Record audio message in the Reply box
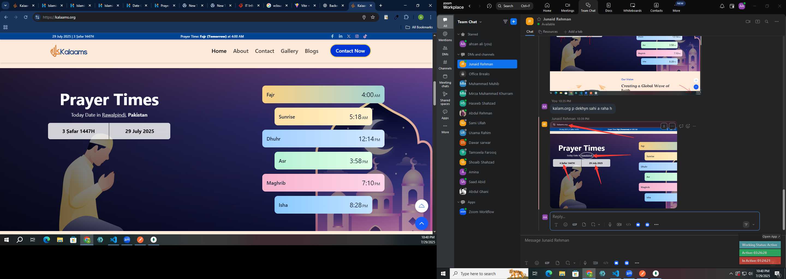This screenshot has height=279, width=786. click(x=610, y=225)
